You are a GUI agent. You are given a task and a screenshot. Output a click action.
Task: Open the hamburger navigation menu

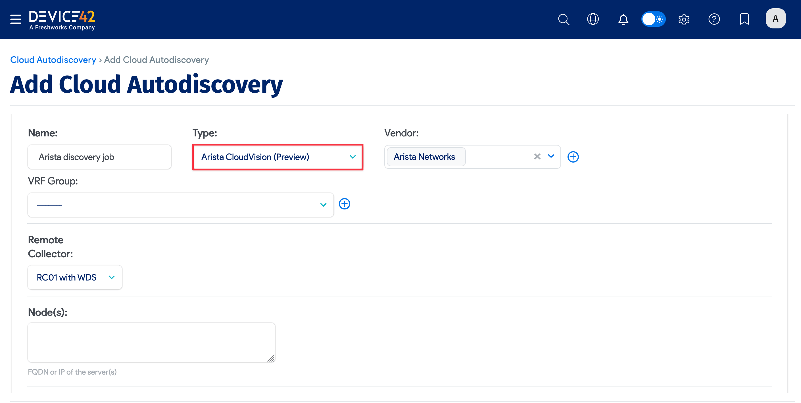[15, 19]
